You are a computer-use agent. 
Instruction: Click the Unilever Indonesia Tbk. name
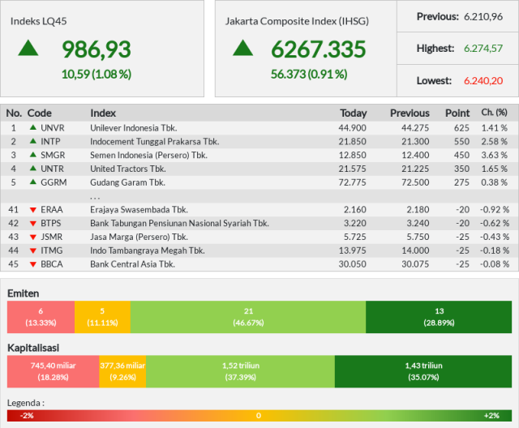pyautogui.click(x=134, y=128)
